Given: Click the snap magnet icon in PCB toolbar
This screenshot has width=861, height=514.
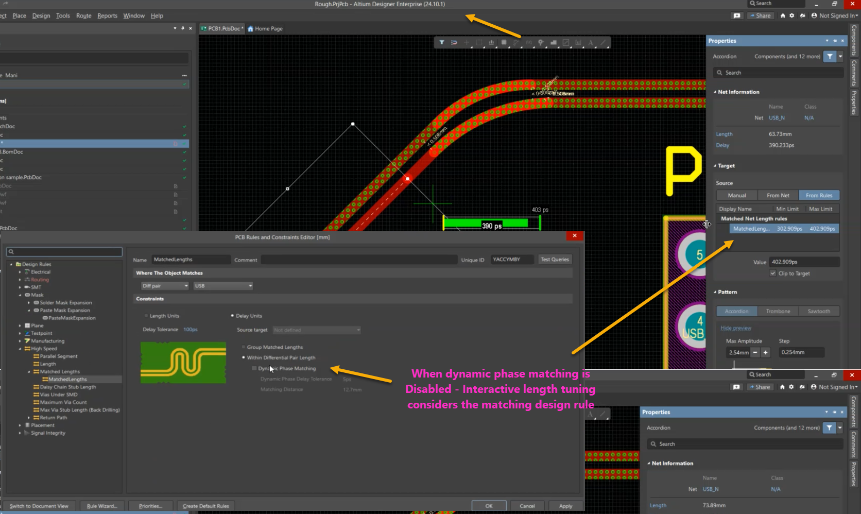Looking at the screenshot, I should [454, 43].
